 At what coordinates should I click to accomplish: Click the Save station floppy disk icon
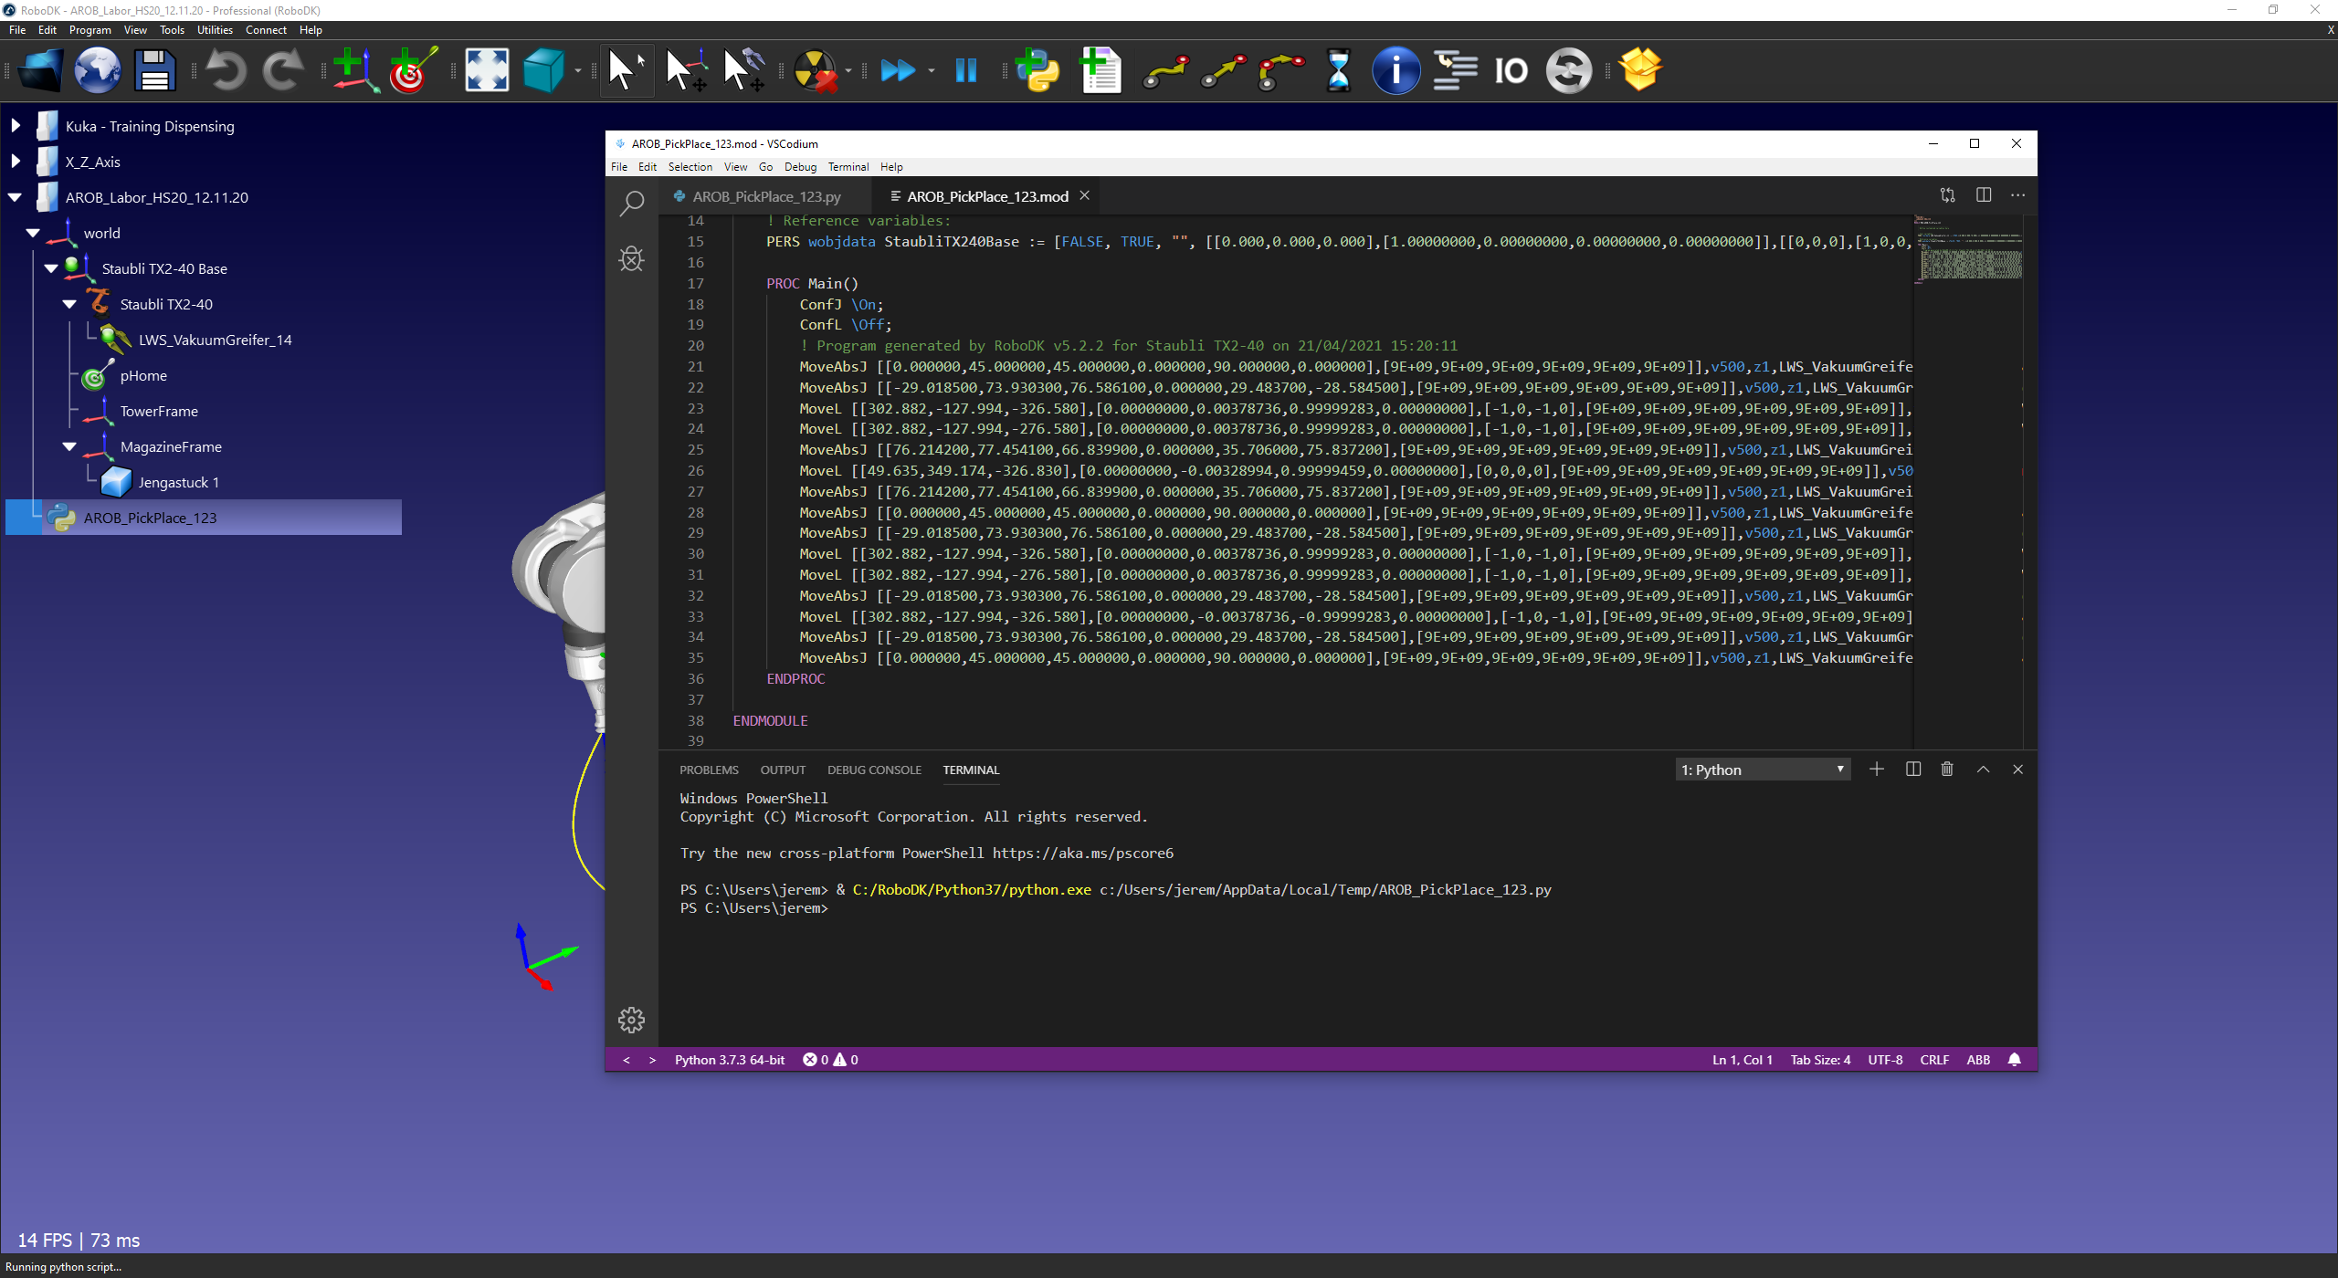coord(154,70)
